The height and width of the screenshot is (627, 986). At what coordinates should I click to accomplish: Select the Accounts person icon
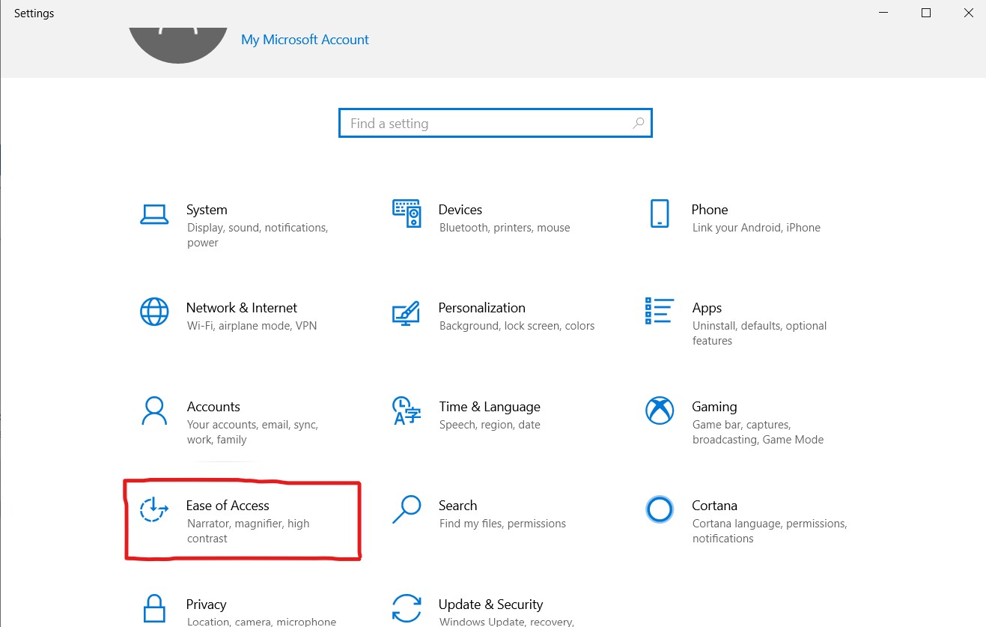154,411
